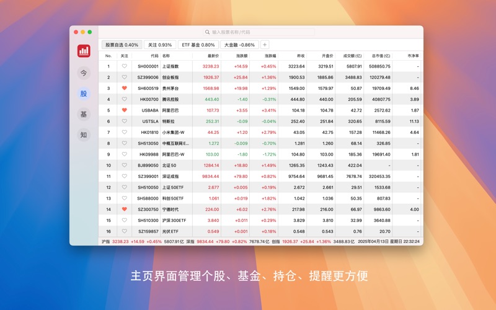This screenshot has height=310, width=496.
Task: Click the search magnifier icon
Action: pyautogui.click(x=207, y=32)
